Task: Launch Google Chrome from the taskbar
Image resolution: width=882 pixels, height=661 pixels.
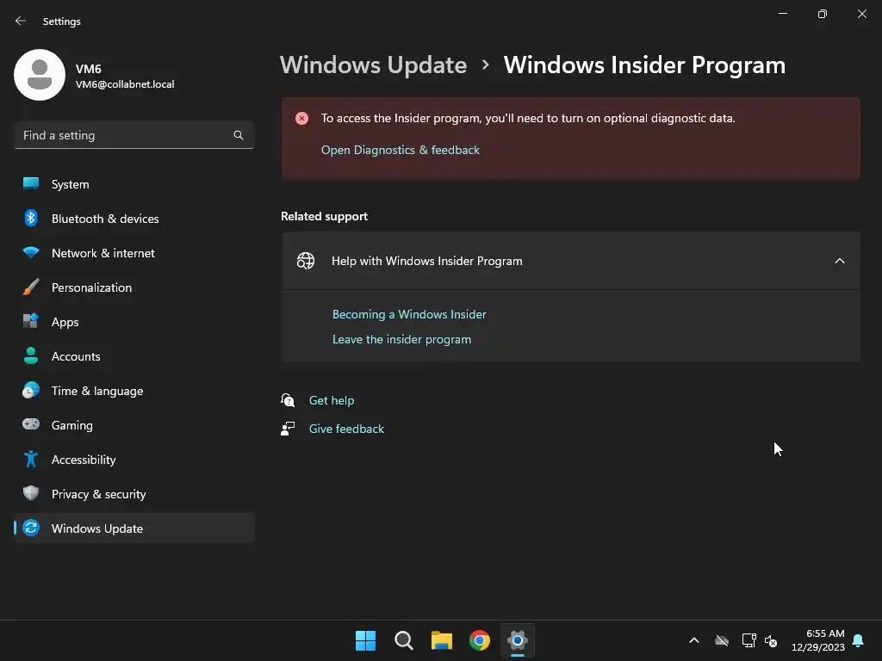Action: [x=480, y=640]
